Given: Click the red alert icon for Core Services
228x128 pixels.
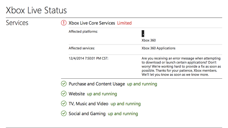Looking at the screenshot, I should click(64, 23).
